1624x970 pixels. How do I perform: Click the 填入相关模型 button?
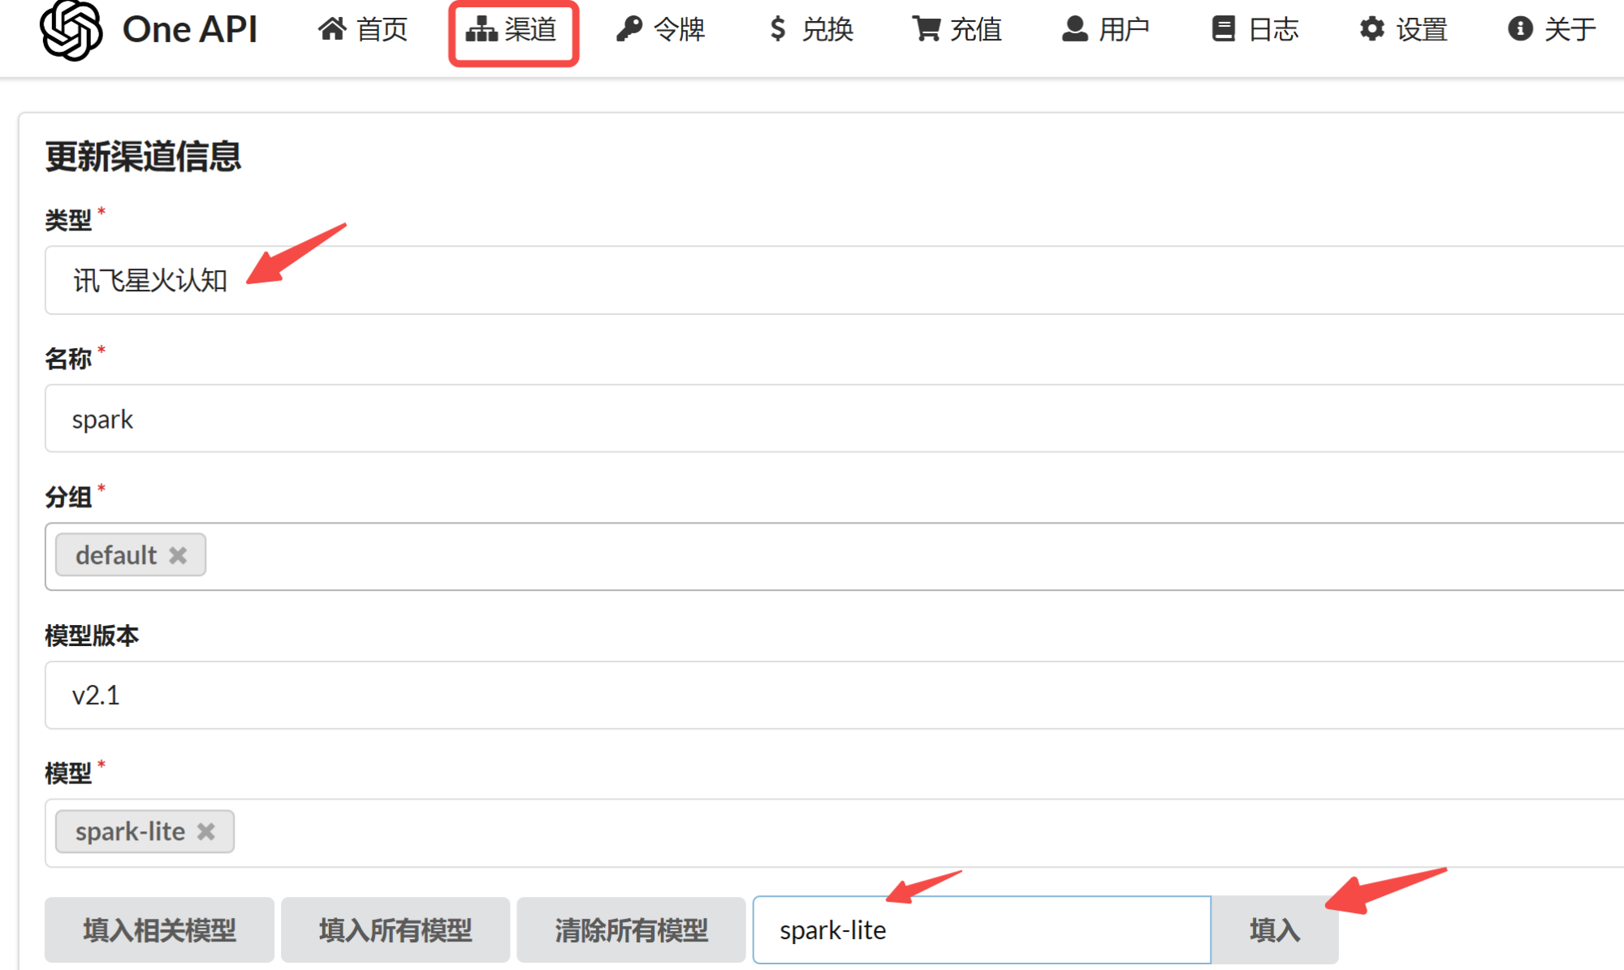159,930
